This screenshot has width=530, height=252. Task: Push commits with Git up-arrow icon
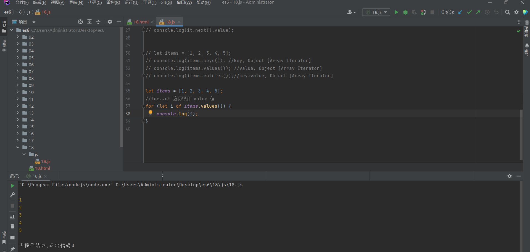point(478,12)
